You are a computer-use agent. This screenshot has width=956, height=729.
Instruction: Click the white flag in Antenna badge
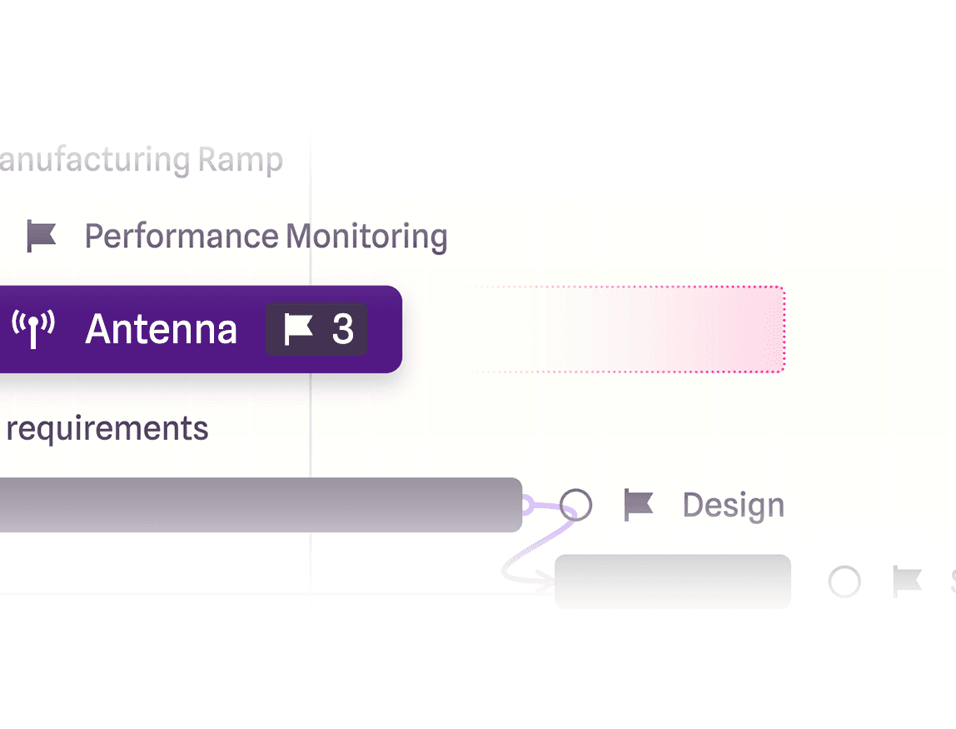(x=298, y=330)
